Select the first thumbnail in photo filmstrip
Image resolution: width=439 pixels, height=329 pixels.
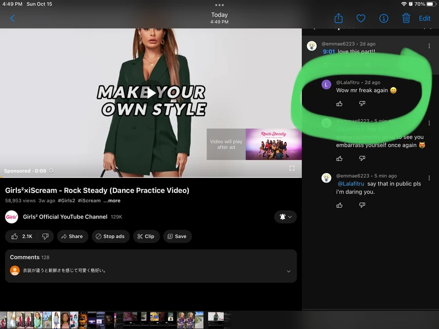(3, 320)
